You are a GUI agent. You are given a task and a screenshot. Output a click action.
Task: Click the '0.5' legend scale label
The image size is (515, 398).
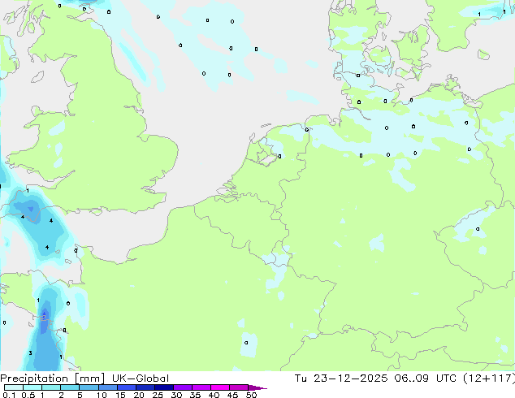click(28, 395)
